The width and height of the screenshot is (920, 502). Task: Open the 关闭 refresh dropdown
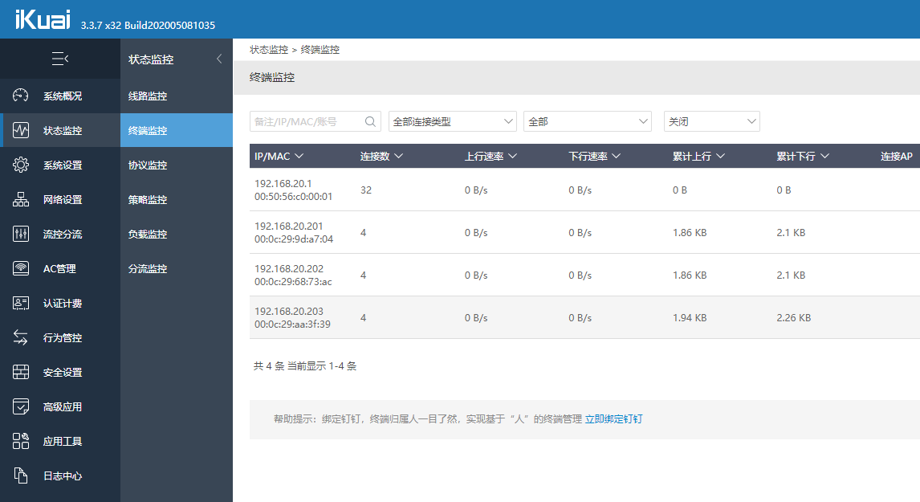(x=711, y=122)
